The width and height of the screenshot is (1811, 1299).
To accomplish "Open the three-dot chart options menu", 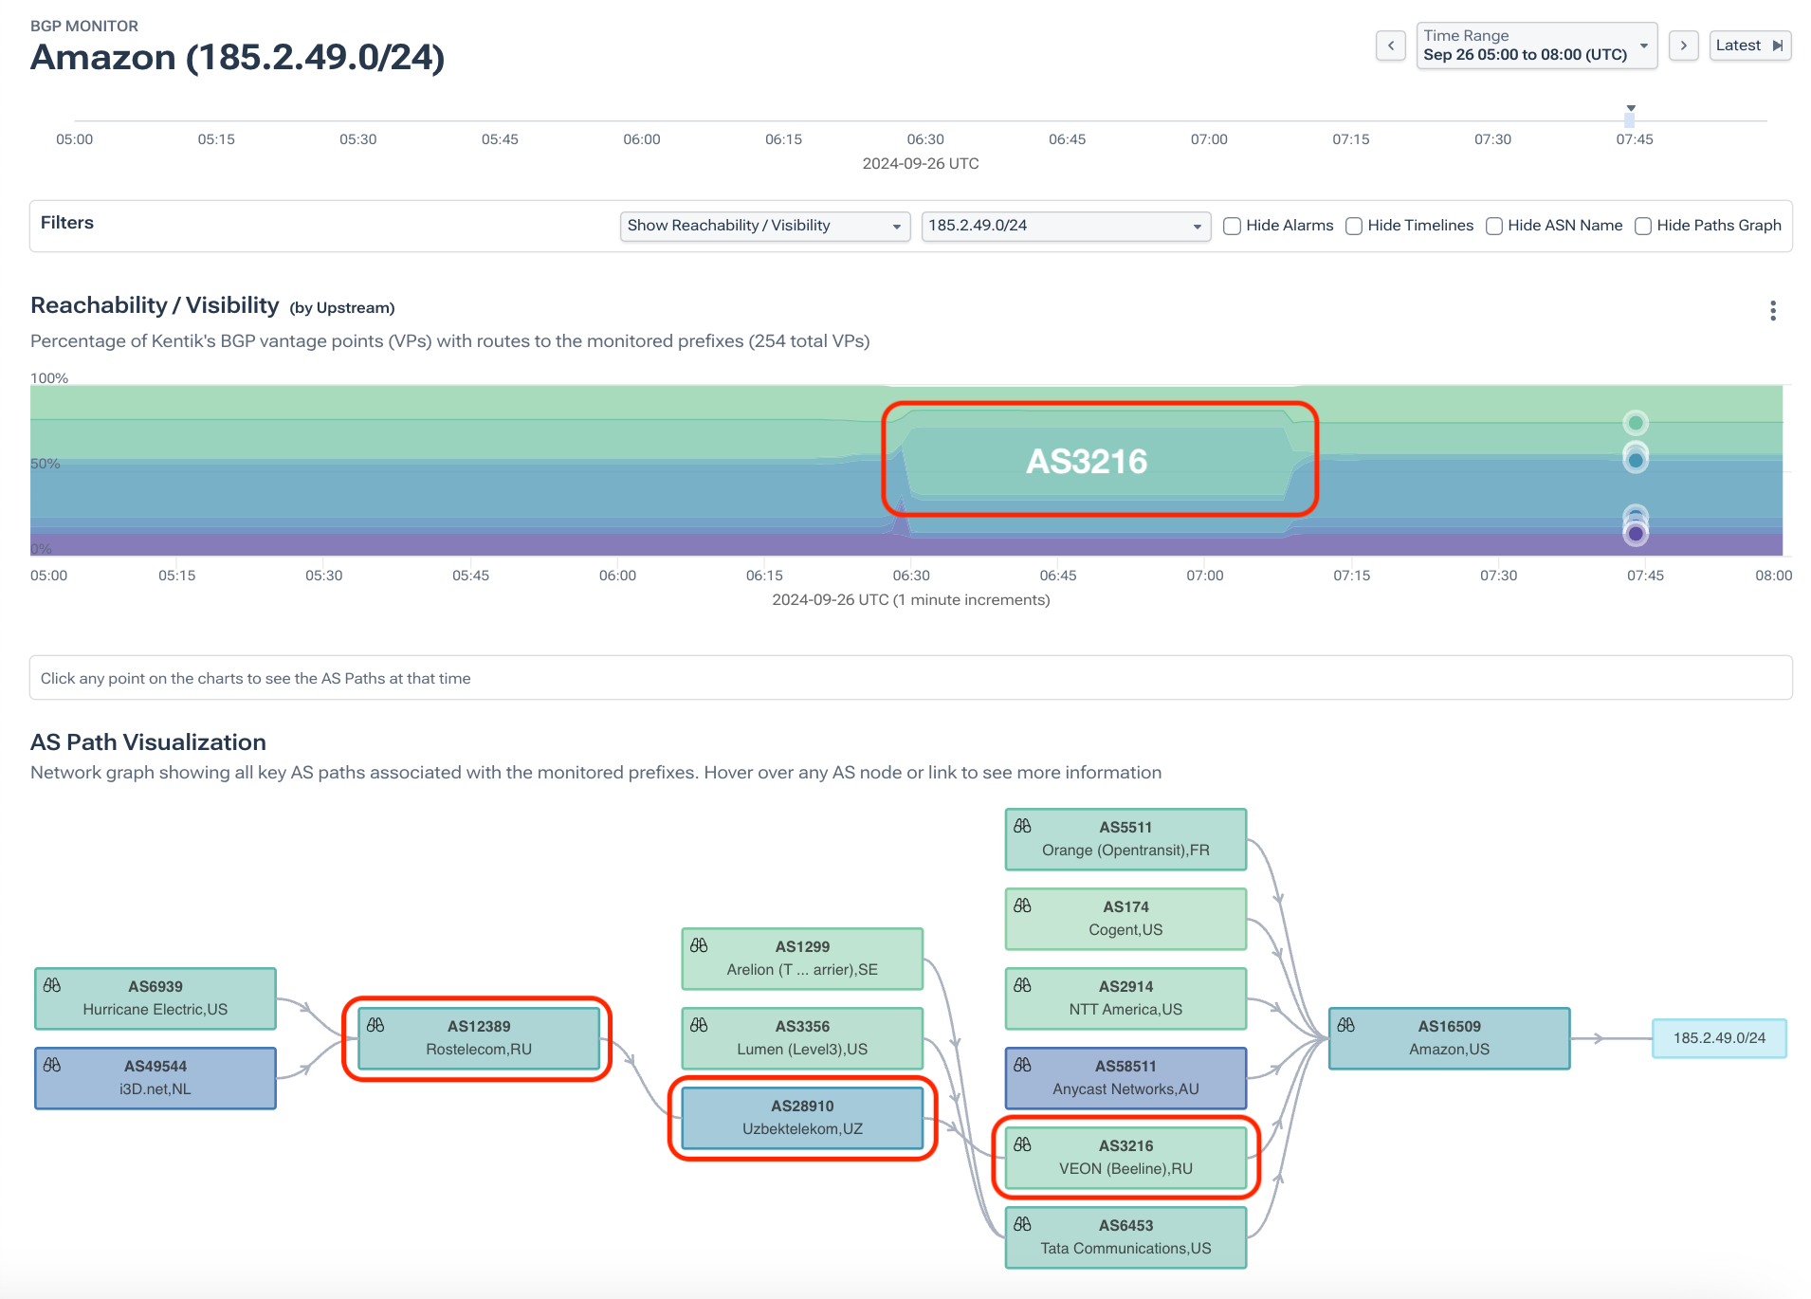I will [1773, 311].
